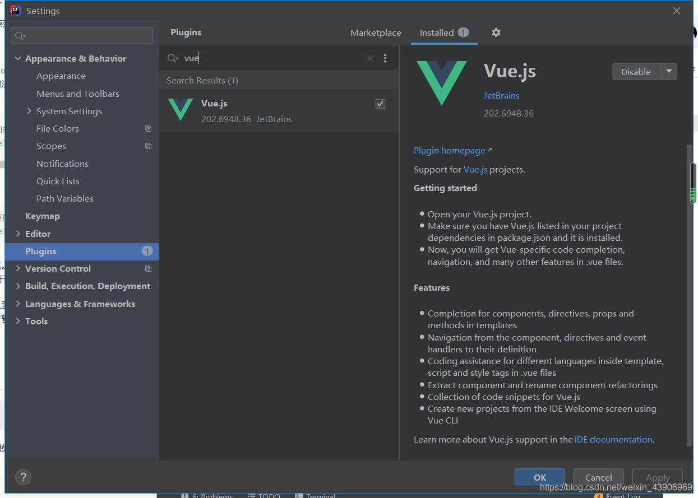Collapse the Appearance & Behavior section
698x498 pixels.
(18, 59)
